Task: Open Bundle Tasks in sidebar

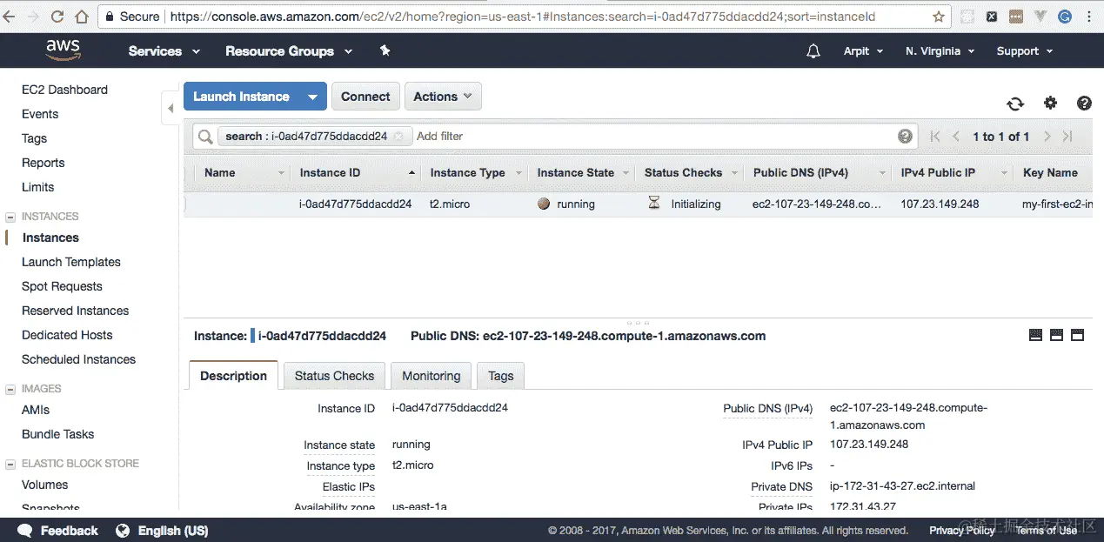Action: (57, 434)
